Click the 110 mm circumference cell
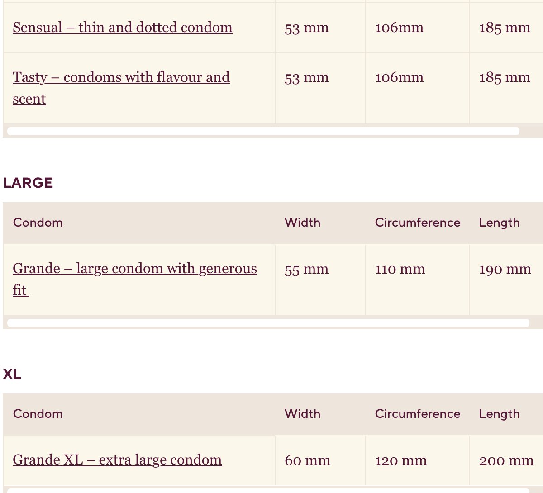Screen dimensions: 543x493 [400, 270]
